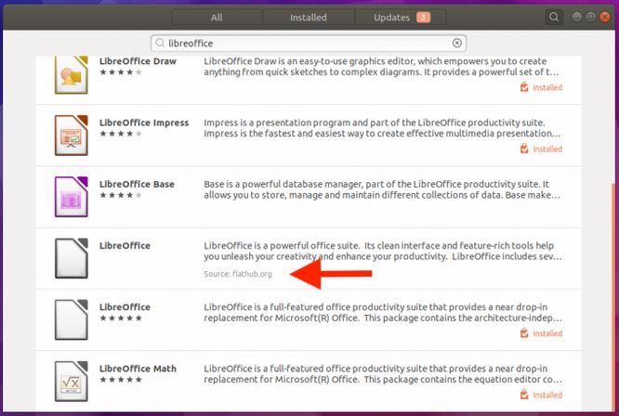Screen dimensions: 619x416
Task: Click the LibreOffice title with five stars
Action: click(125, 307)
